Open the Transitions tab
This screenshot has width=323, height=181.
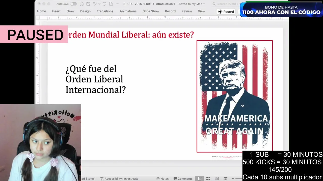coord(105,11)
